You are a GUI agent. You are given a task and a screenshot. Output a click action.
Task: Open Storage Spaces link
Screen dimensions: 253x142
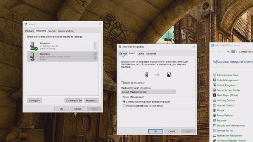(225, 131)
